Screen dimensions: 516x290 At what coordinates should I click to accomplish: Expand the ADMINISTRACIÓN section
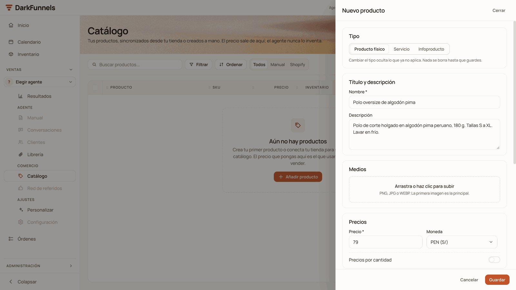pyautogui.click(x=71, y=266)
